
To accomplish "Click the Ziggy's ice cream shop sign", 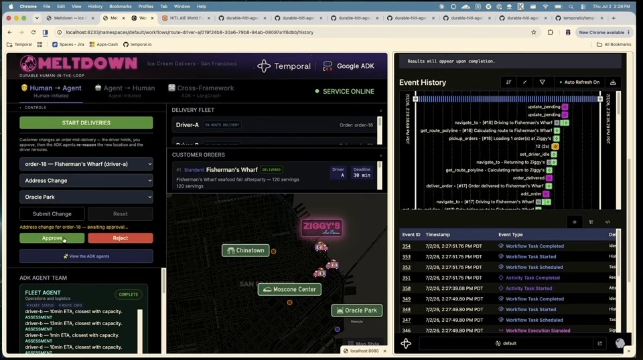I will point(322,228).
